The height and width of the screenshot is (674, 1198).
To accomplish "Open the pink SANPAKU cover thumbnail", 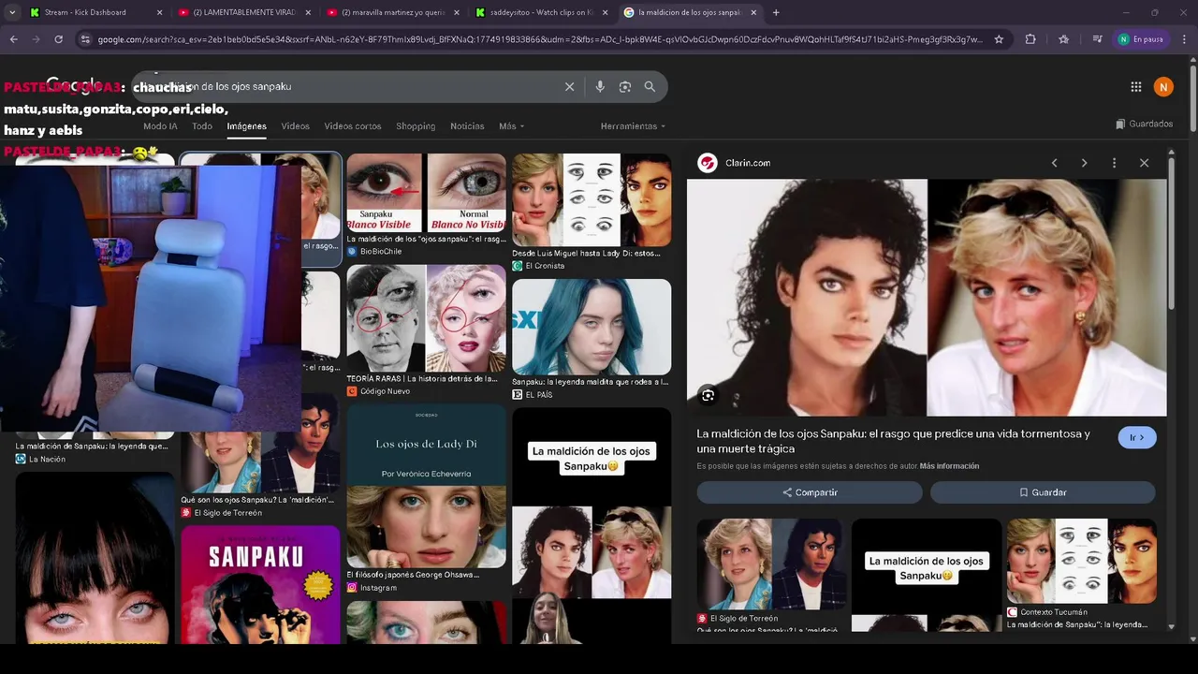I will 260,584.
